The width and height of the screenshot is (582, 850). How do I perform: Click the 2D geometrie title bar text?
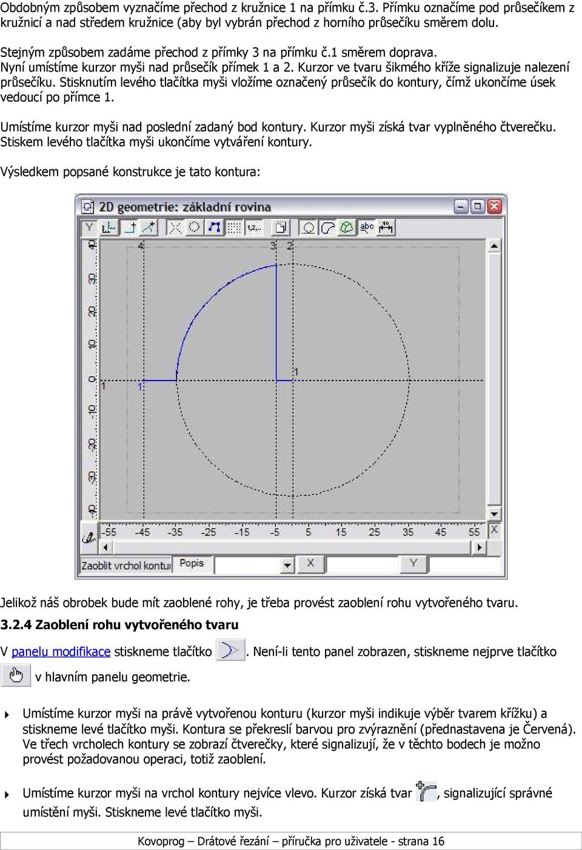[x=185, y=207]
